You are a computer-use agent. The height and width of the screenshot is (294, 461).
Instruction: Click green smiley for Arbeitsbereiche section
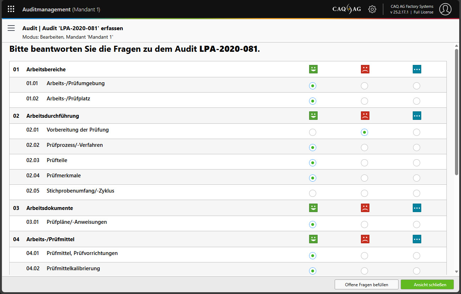click(x=313, y=69)
